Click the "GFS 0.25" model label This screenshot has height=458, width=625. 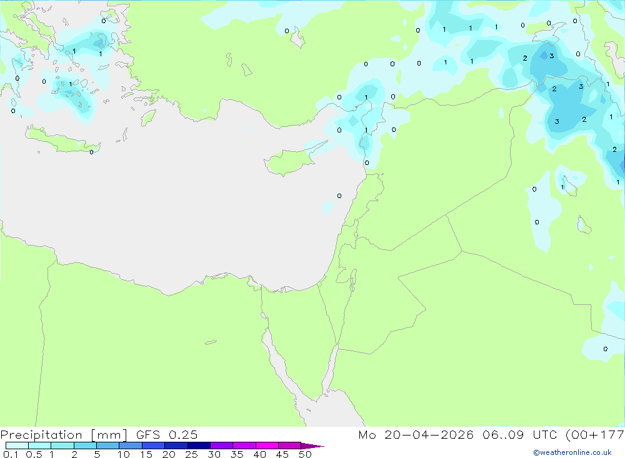167,434
